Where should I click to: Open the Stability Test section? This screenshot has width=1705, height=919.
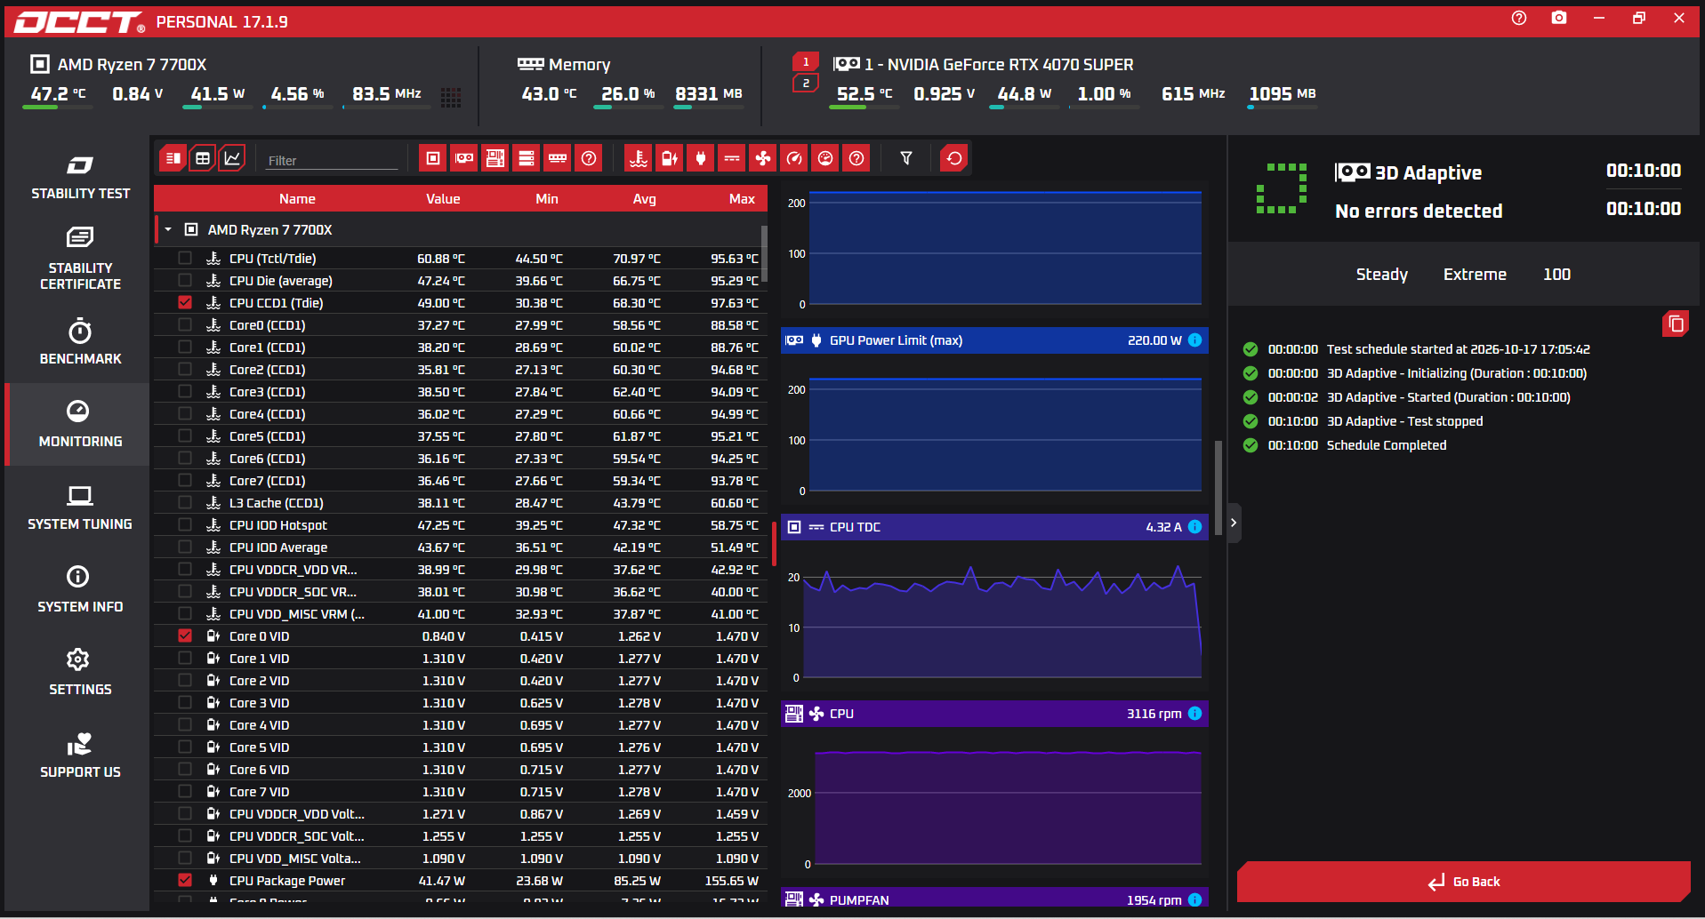point(80,178)
